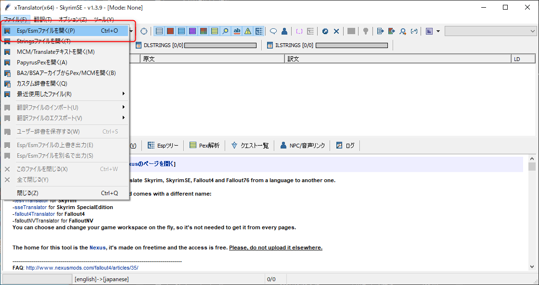This screenshot has width=539, height=285.
Task: Click the (+) brackets toolbar icon
Action: tap(414, 31)
